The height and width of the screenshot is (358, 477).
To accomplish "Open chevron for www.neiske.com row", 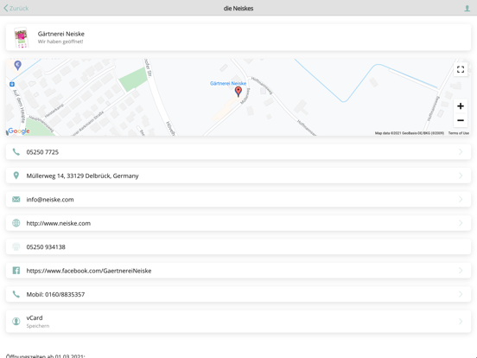I will pyautogui.click(x=461, y=223).
